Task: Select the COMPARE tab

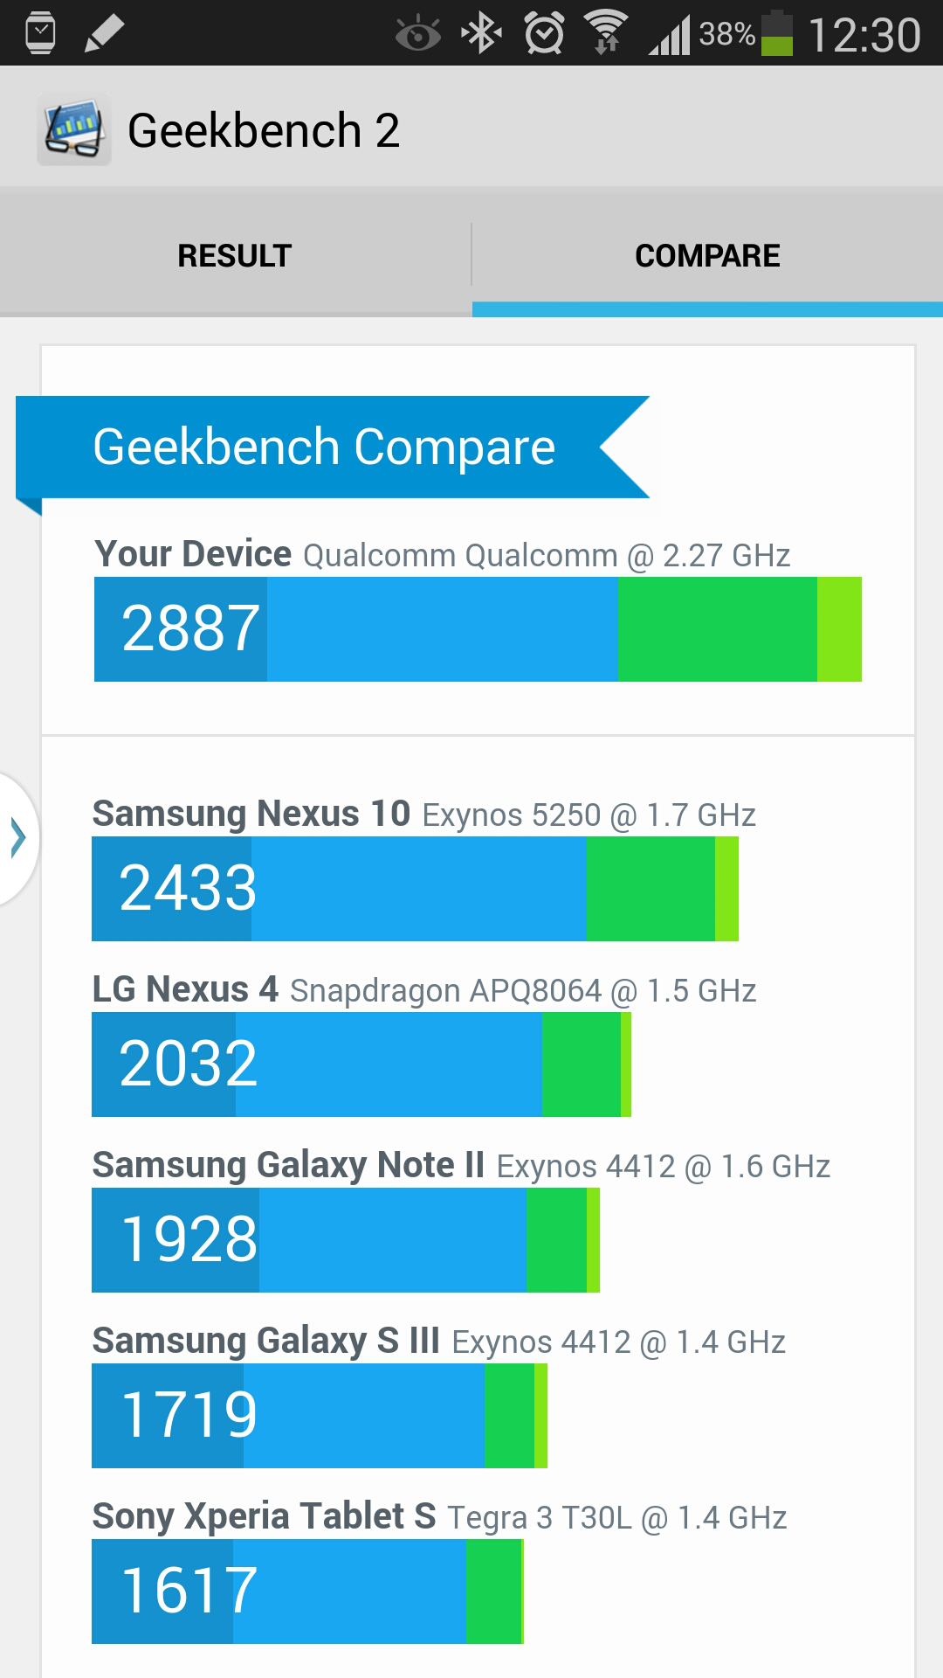Action: 707,255
